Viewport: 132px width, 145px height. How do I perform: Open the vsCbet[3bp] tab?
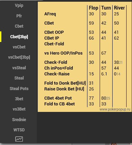(19, 57)
